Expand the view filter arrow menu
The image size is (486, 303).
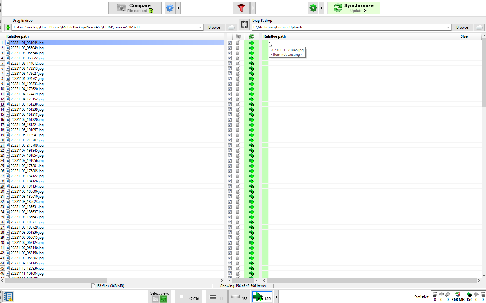point(276,297)
